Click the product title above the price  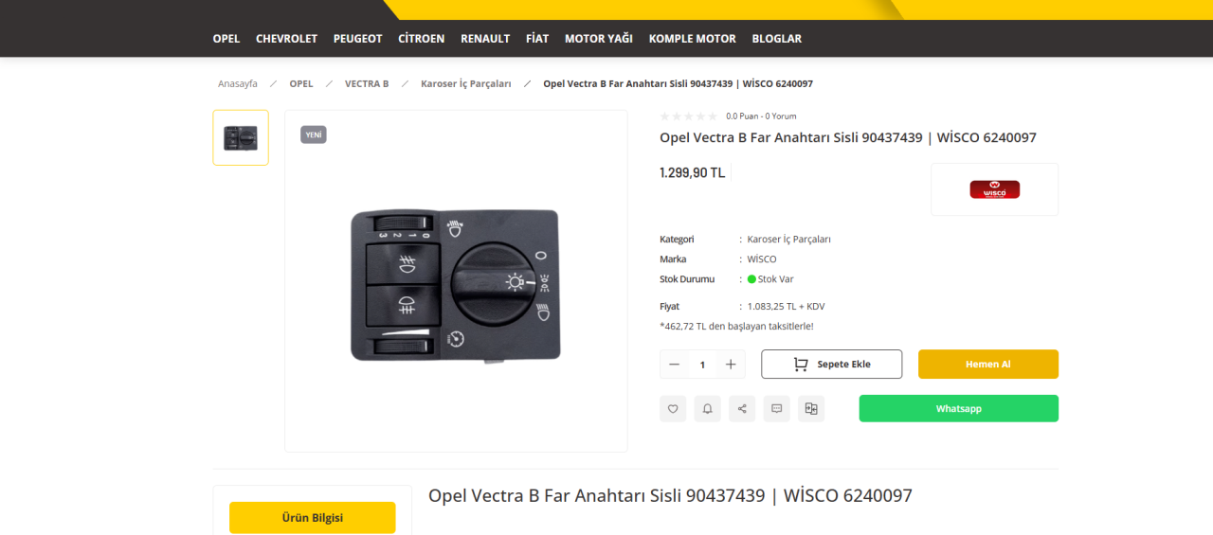pyautogui.click(x=848, y=137)
